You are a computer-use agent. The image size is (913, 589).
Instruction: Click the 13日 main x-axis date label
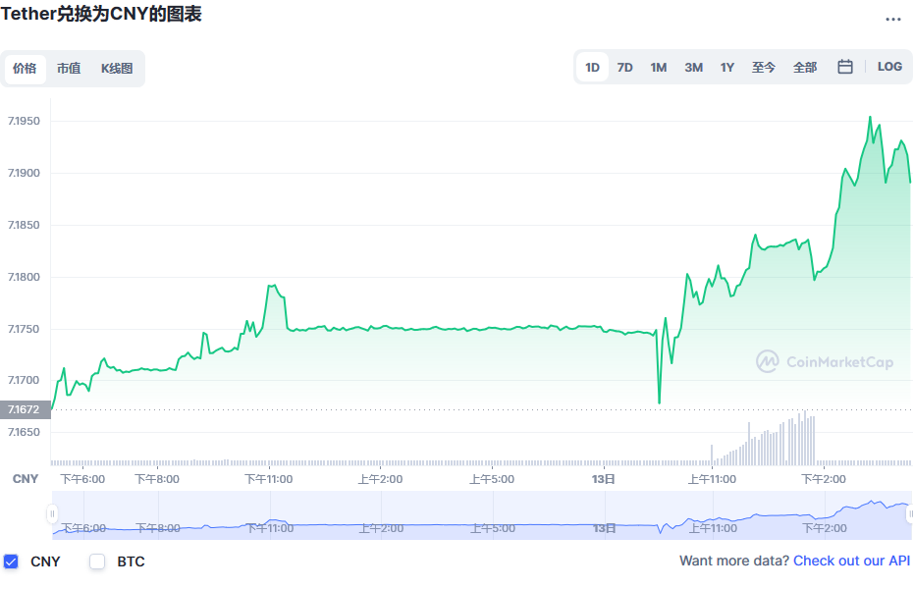[x=604, y=479]
